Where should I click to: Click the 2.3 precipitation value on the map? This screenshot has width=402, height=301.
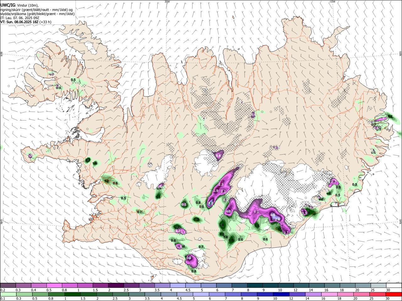point(221,185)
